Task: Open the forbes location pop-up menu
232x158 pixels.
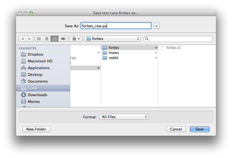Action: coord(112,39)
